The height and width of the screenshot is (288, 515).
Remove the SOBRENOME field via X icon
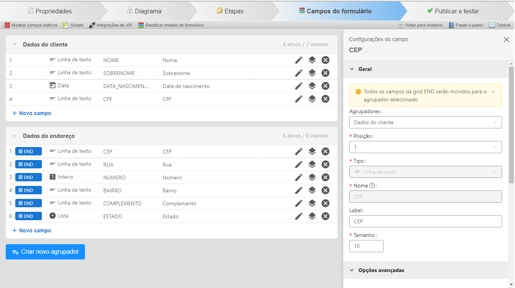325,73
